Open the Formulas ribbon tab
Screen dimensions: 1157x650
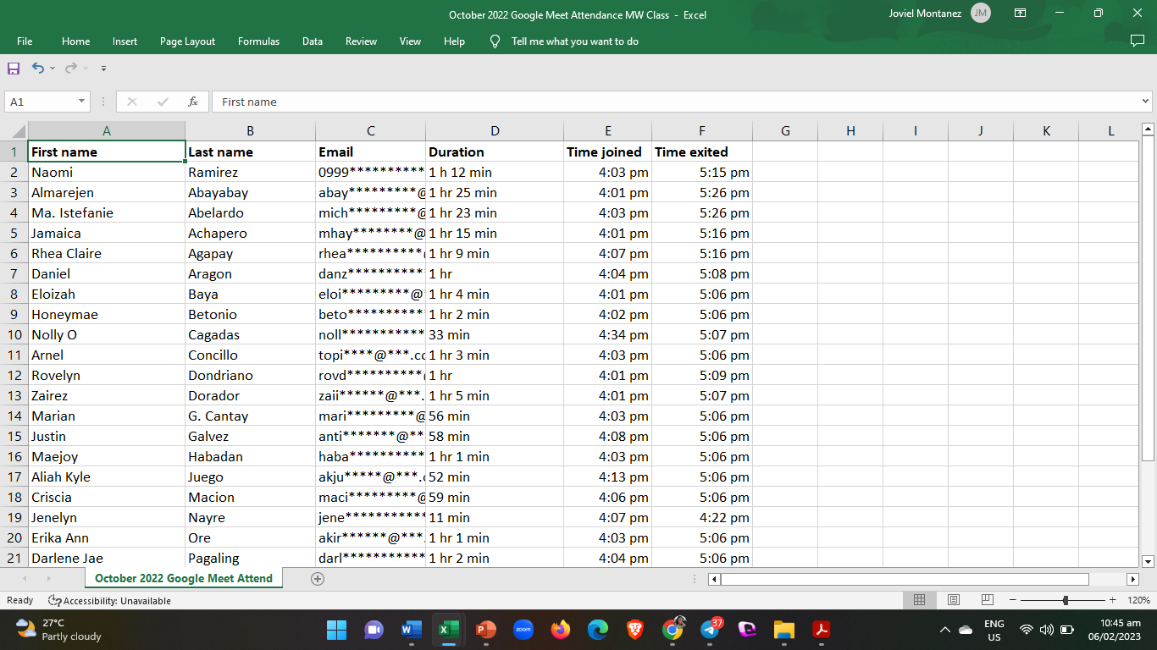[x=258, y=41]
